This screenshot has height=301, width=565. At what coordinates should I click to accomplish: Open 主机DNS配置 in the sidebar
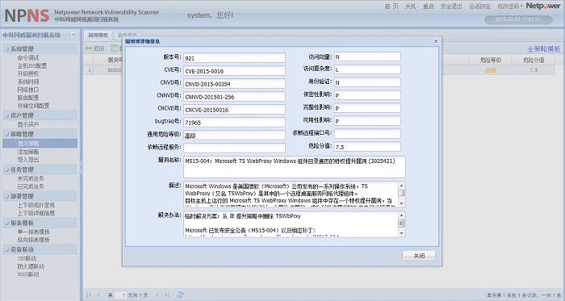pyautogui.click(x=32, y=65)
